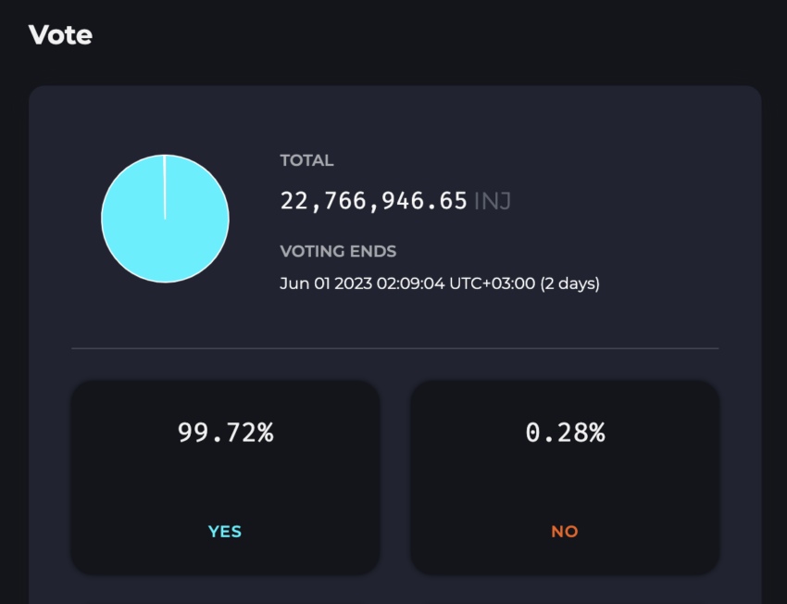Click the VOTING ENDS label
787x604 pixels.
[x=338, y=251]
